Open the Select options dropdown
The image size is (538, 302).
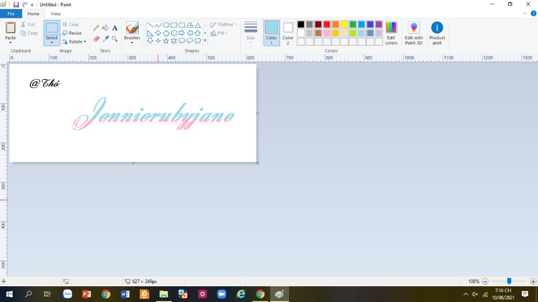(x=52, y=42)
